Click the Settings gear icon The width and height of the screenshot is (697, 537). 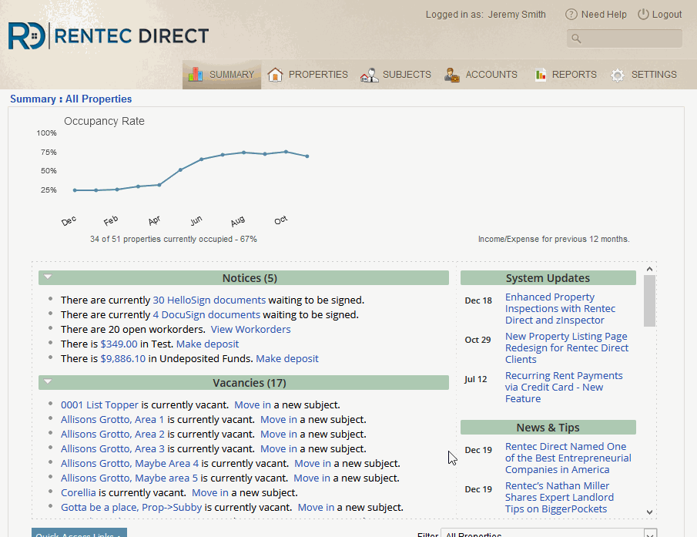618,75
